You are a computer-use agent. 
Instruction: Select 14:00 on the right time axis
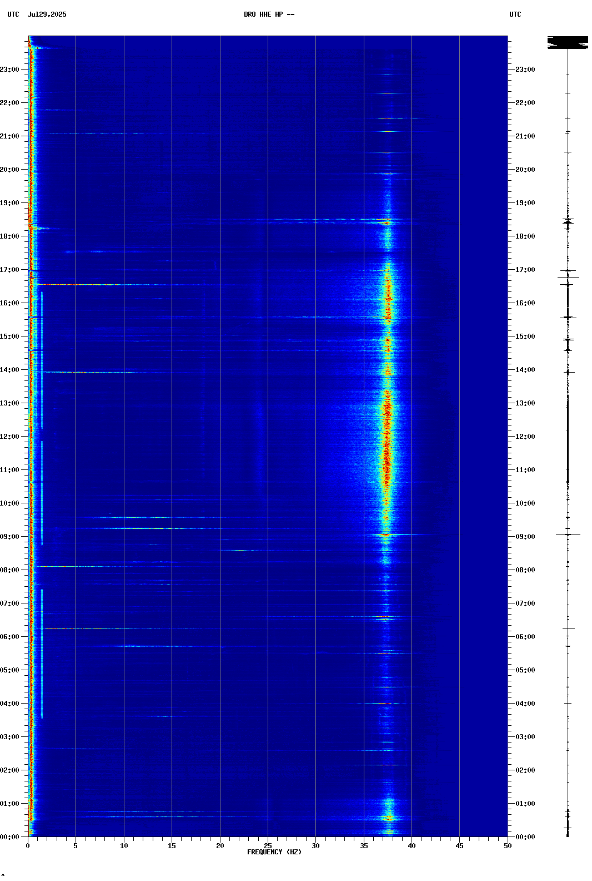point(525,370)
